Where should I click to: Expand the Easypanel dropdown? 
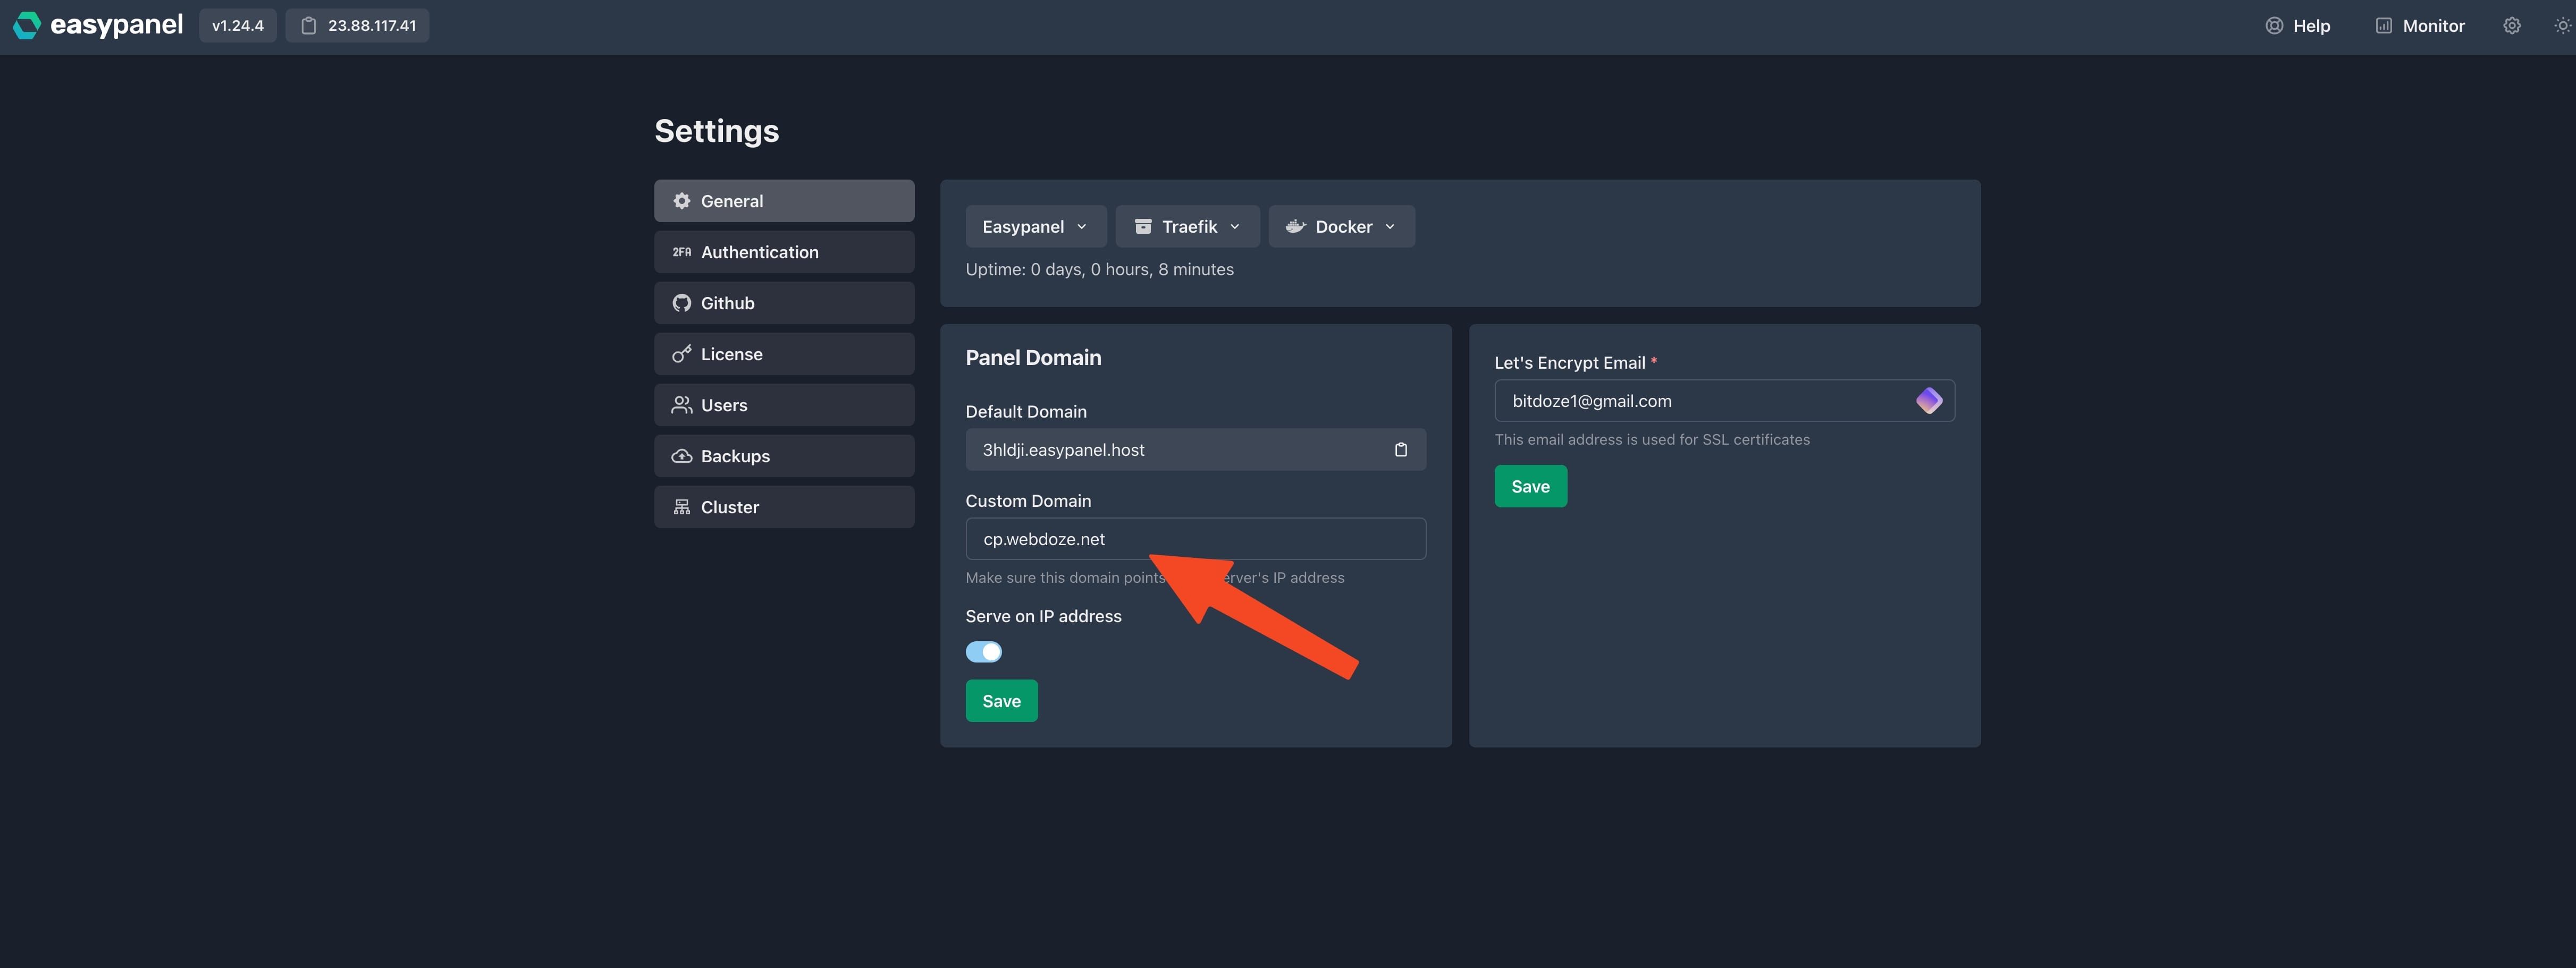(1036, 227)
